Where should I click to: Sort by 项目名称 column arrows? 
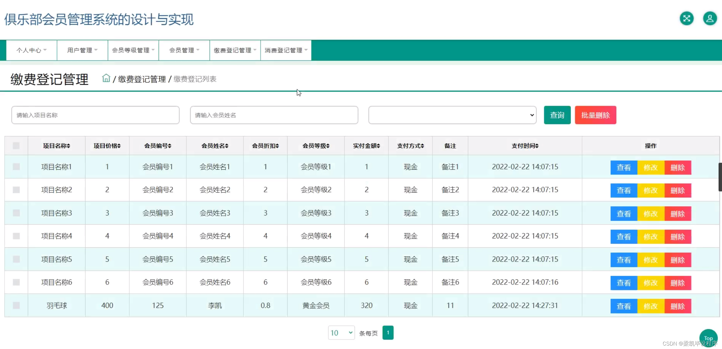[x=69, y=146]
